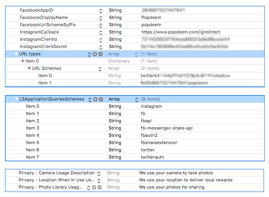The image size is (269, 197).
Task: Select the FacebookDisplayName key
Action: [44, 17]
